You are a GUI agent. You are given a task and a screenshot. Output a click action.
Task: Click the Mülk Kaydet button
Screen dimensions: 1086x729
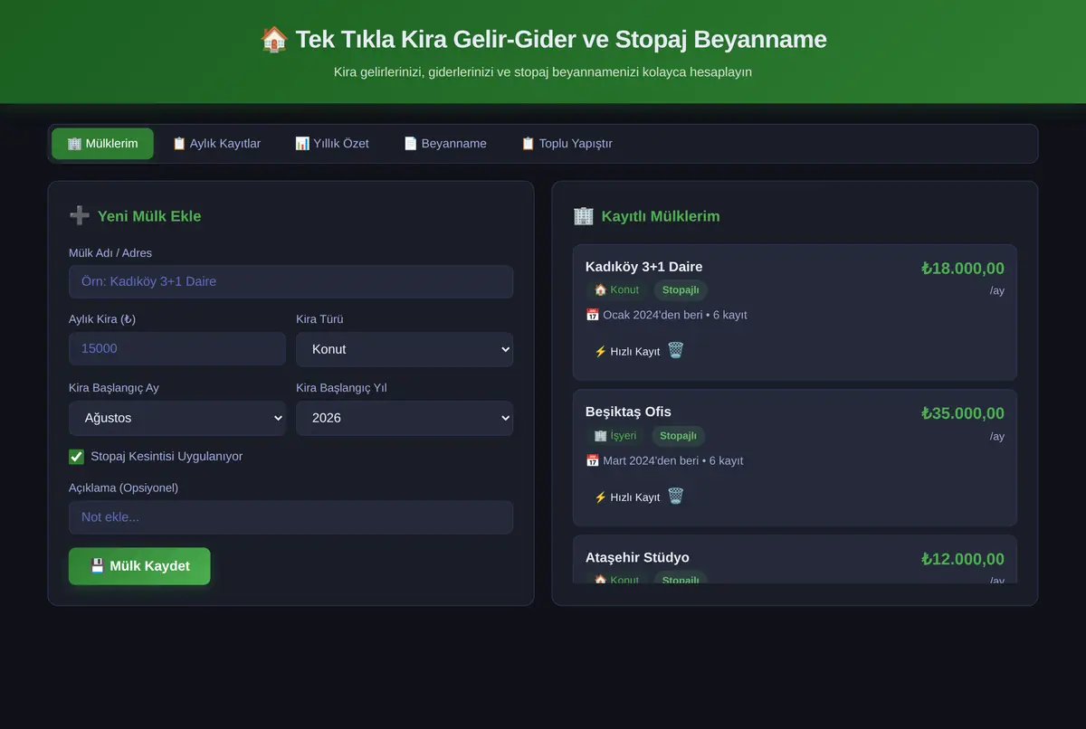pyautogui.click(x=139, y=566)
